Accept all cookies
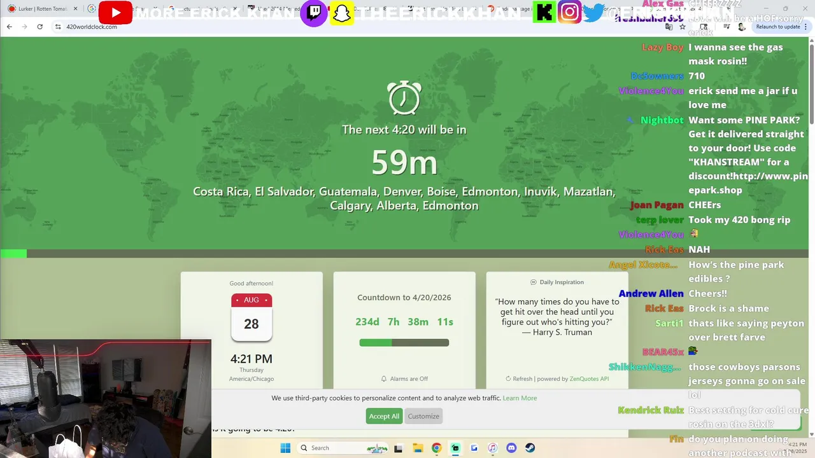This screenshot has width=815, height=458. tap(384, 416)
